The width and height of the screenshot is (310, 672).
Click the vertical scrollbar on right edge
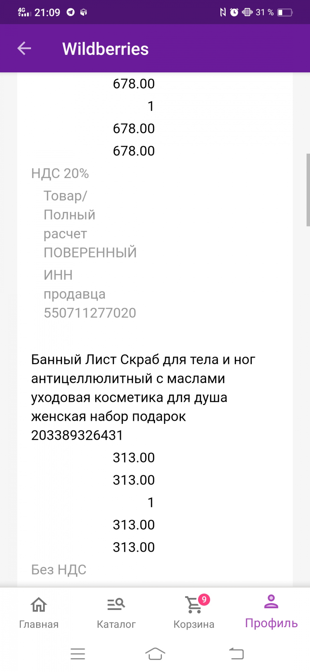(x=308, y=190)
